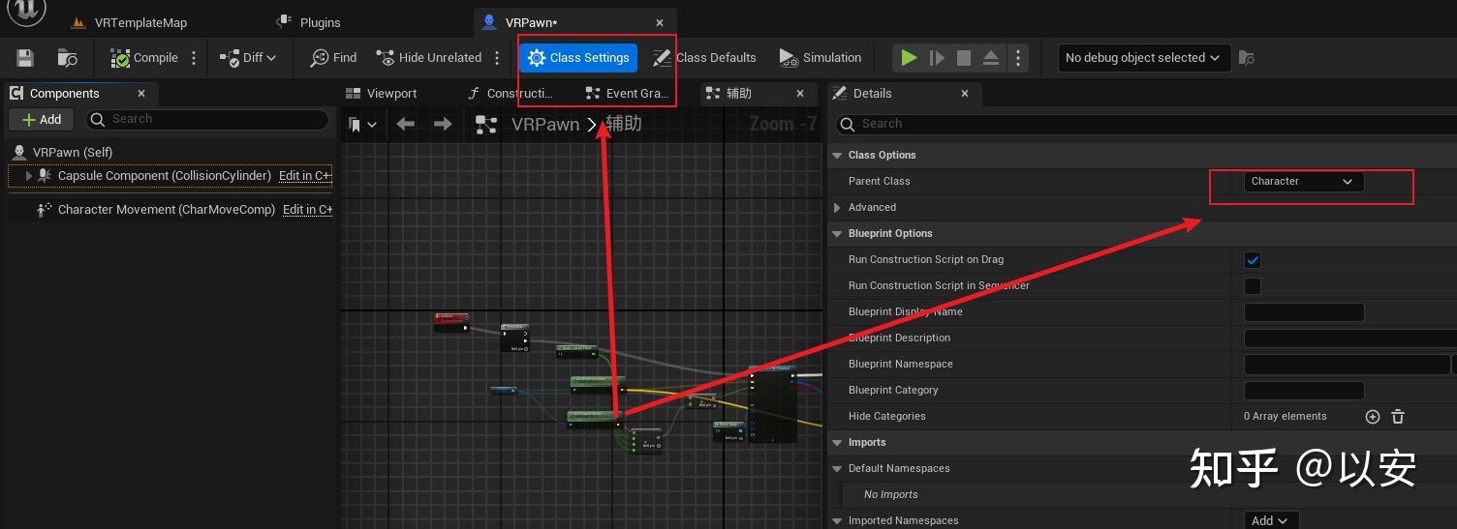
Task: Open Class Settings
Action: [578, 58]
